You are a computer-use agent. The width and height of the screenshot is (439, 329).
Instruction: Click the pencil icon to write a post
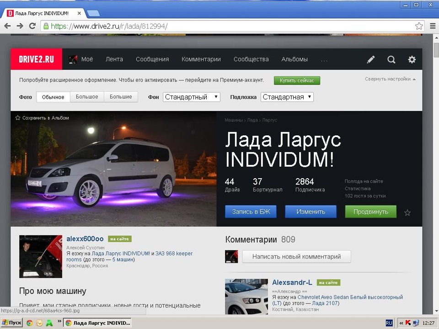(371, 59)
